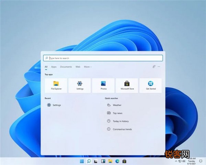Open Today in history quick search
The image size is (206, 165).
pos(118,121)
